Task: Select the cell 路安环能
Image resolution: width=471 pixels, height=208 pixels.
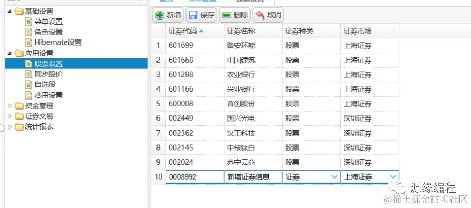Action: [x=253, y=46]
